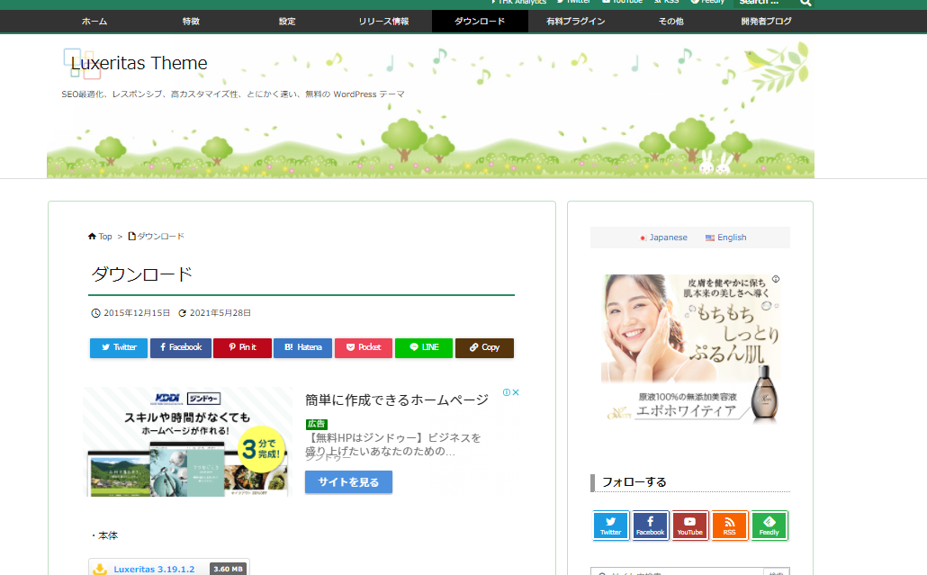Screen dimensions: 927x575
Task: Open the 設定 menu item
Action: point(287,22)
